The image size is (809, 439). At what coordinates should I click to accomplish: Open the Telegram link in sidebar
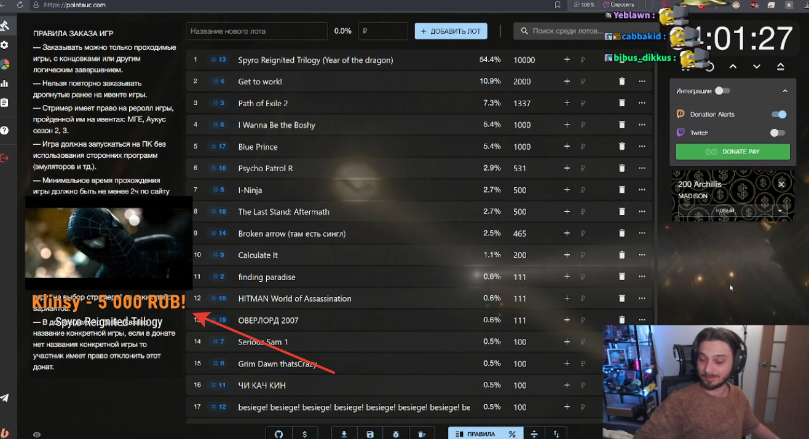[4, 398]
